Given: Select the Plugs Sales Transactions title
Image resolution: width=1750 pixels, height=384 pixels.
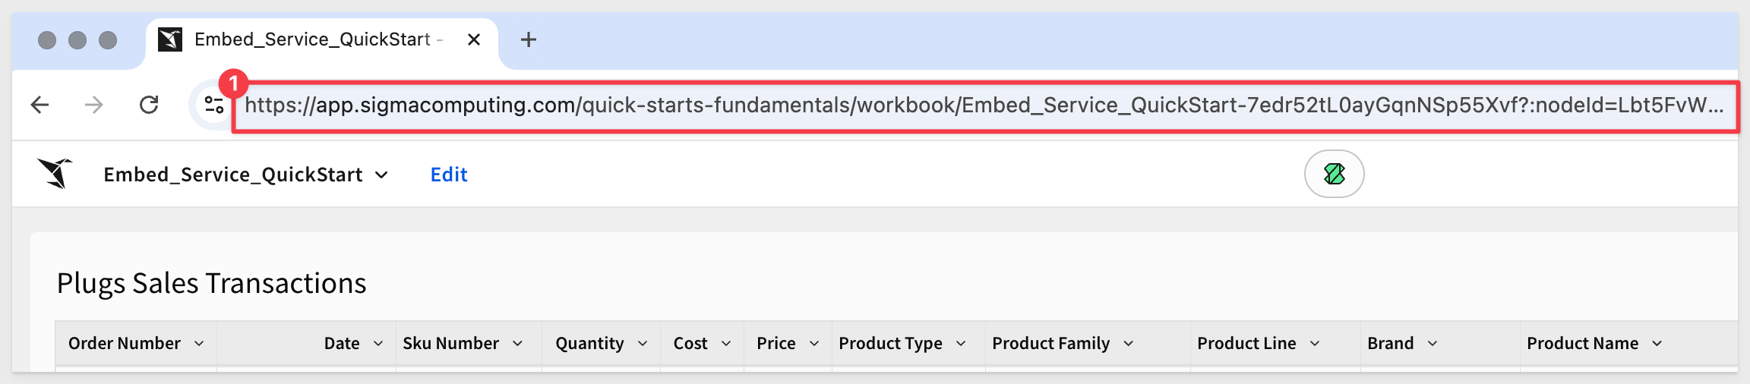Looking at the screenshot, I should click(211, 283).
